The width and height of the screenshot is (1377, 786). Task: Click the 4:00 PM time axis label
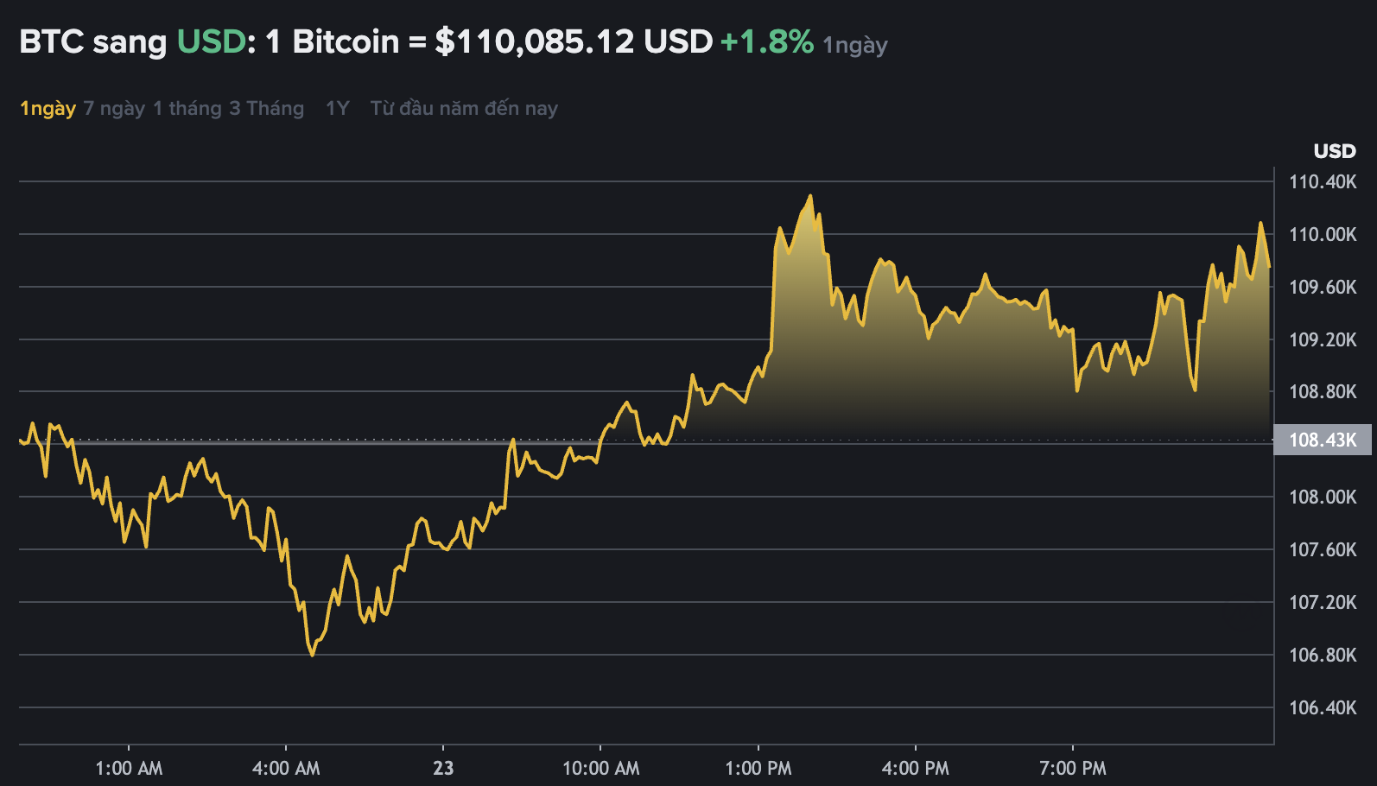(915, 769)
